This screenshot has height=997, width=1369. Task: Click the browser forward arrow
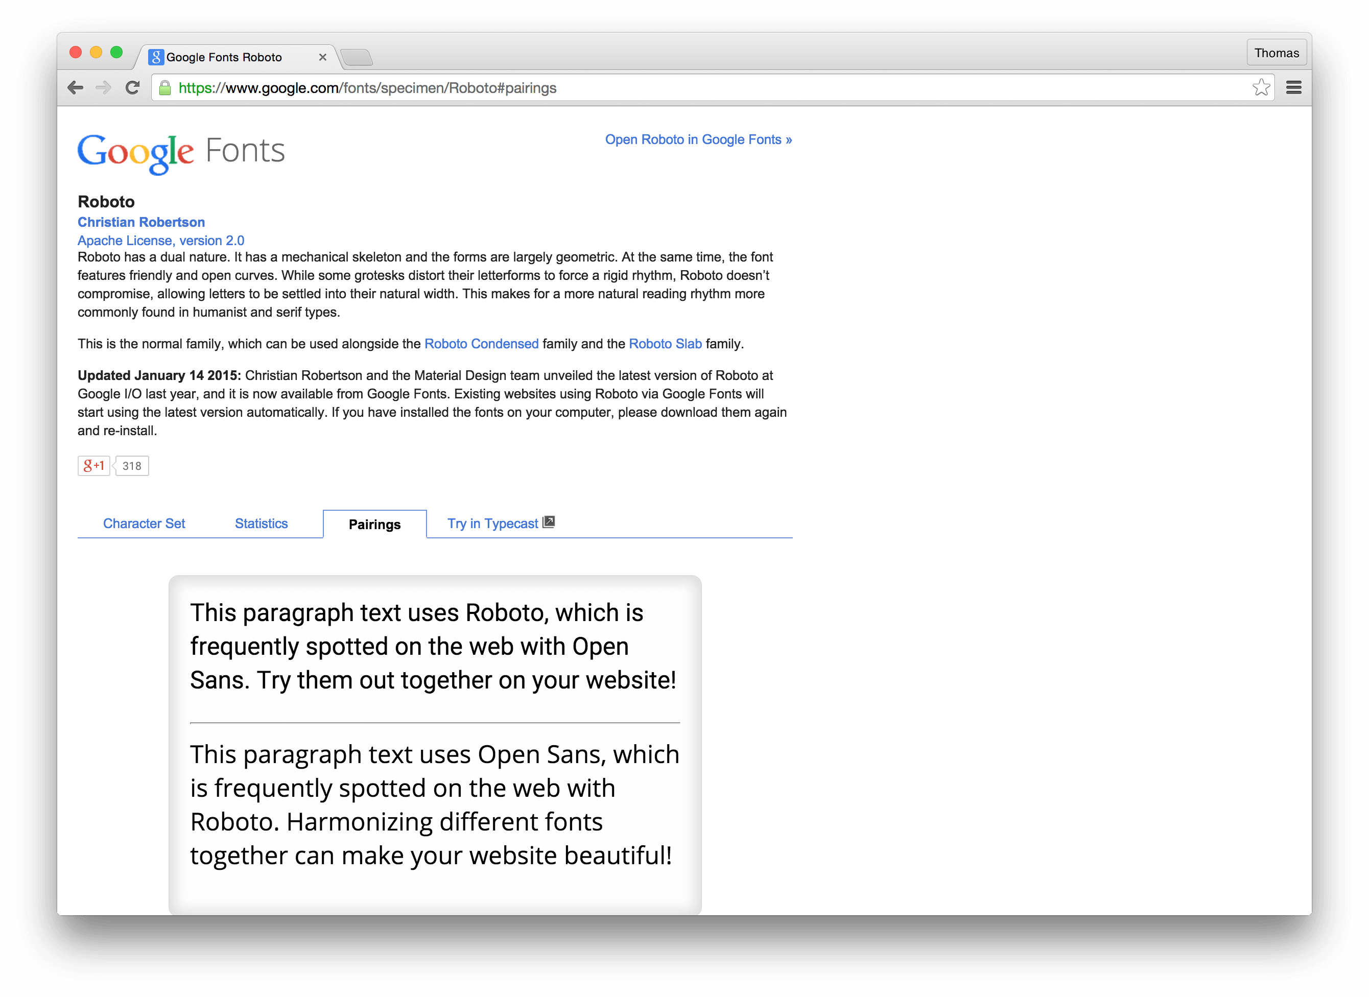(104, 88)
